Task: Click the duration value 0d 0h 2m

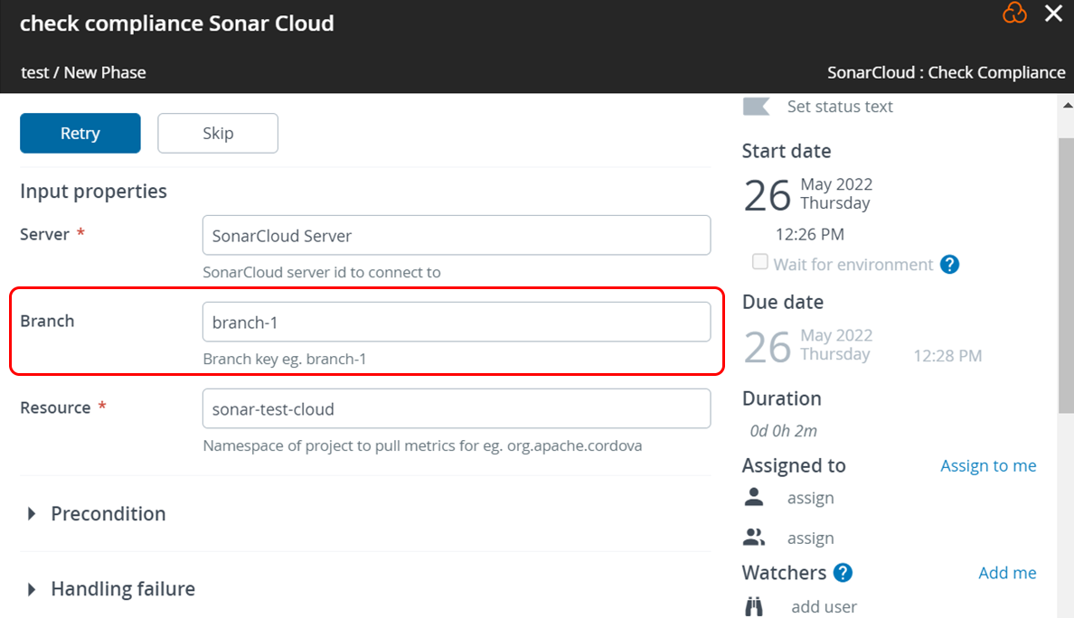Action: [x=783, y=431]
